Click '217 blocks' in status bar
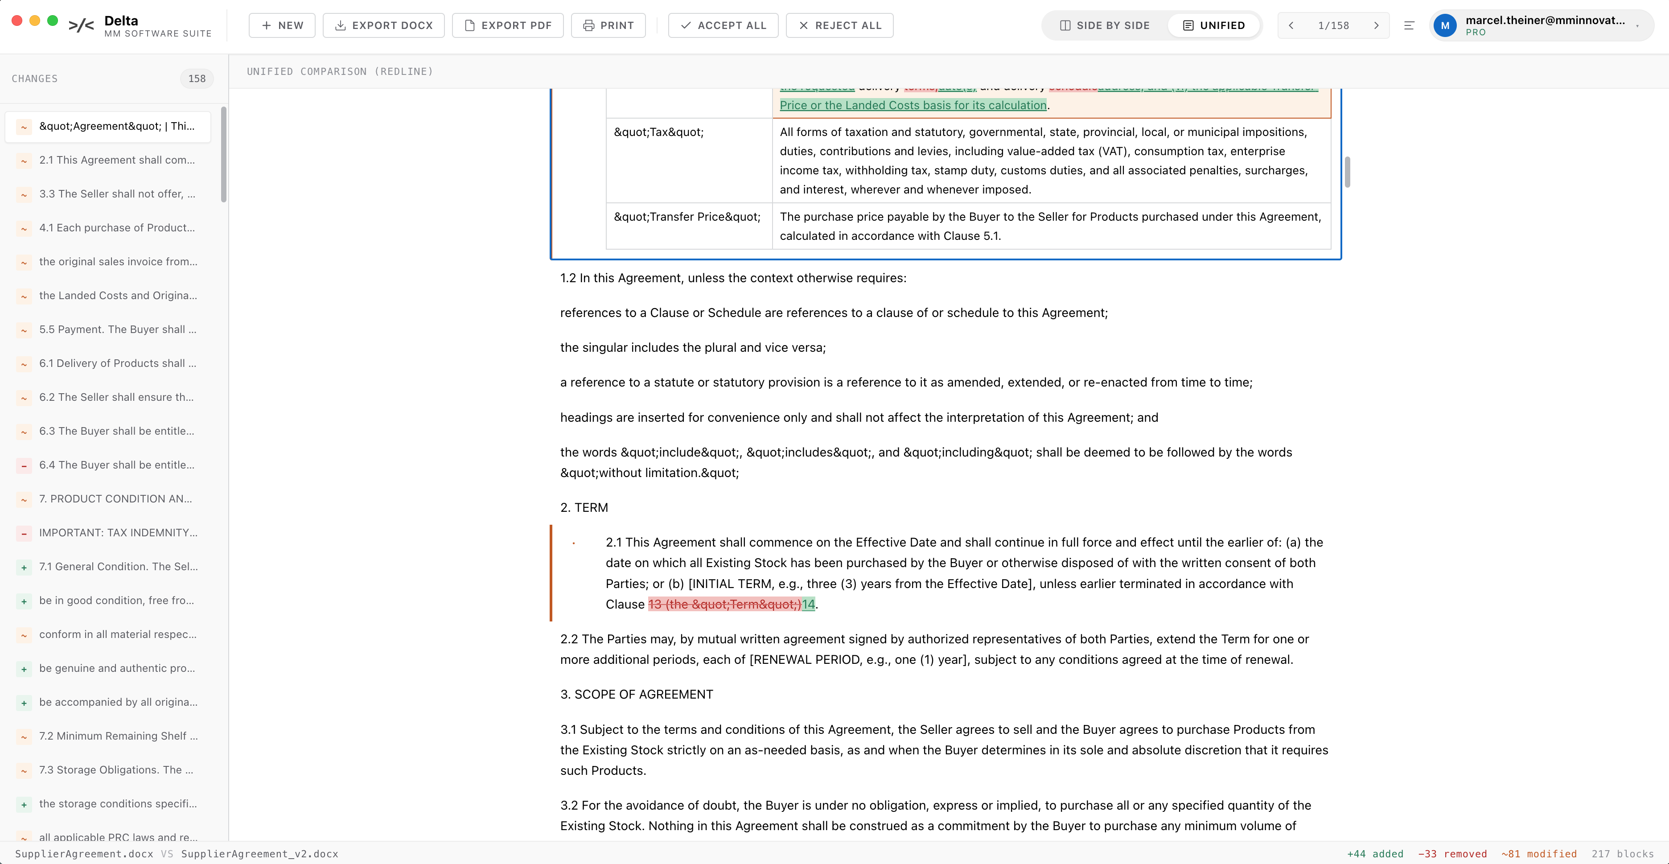 tap(1622, 854)
